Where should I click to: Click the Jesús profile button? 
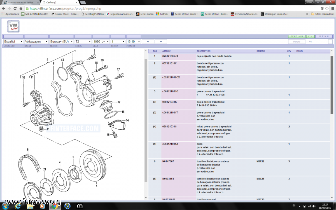pyautogui.click(x=309, y=2)
